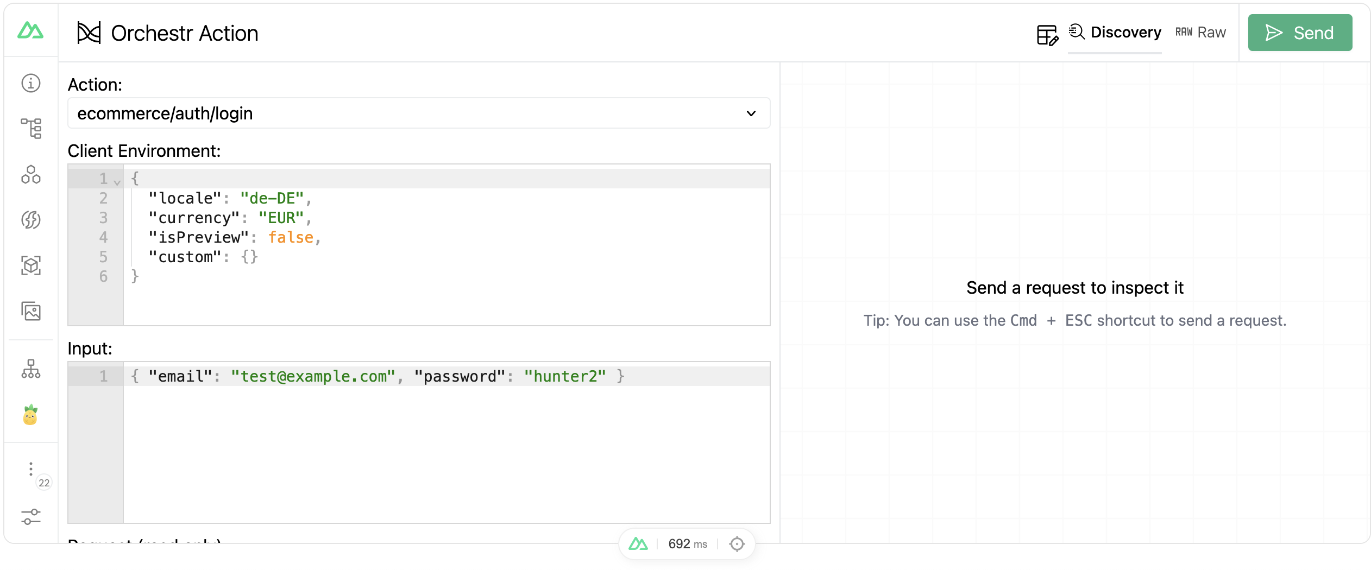
Task: Open the 3D package panel icon
Action: coord(31,265)
